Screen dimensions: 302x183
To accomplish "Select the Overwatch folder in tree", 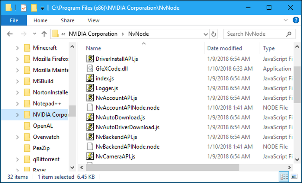I will pyautogui.click(x=46, y=137).
